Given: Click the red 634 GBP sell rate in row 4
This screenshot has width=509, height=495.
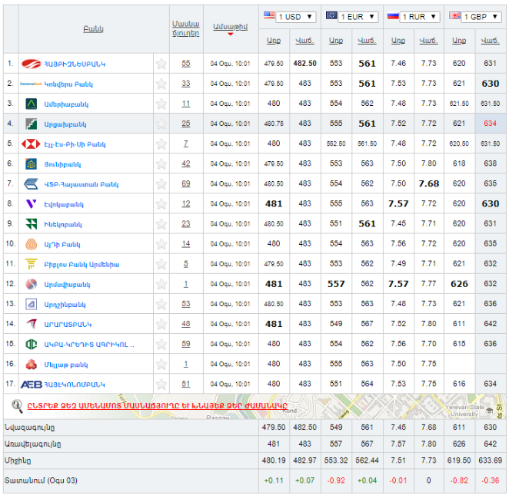Looking at the screenshot, I should tap(490, 124).
